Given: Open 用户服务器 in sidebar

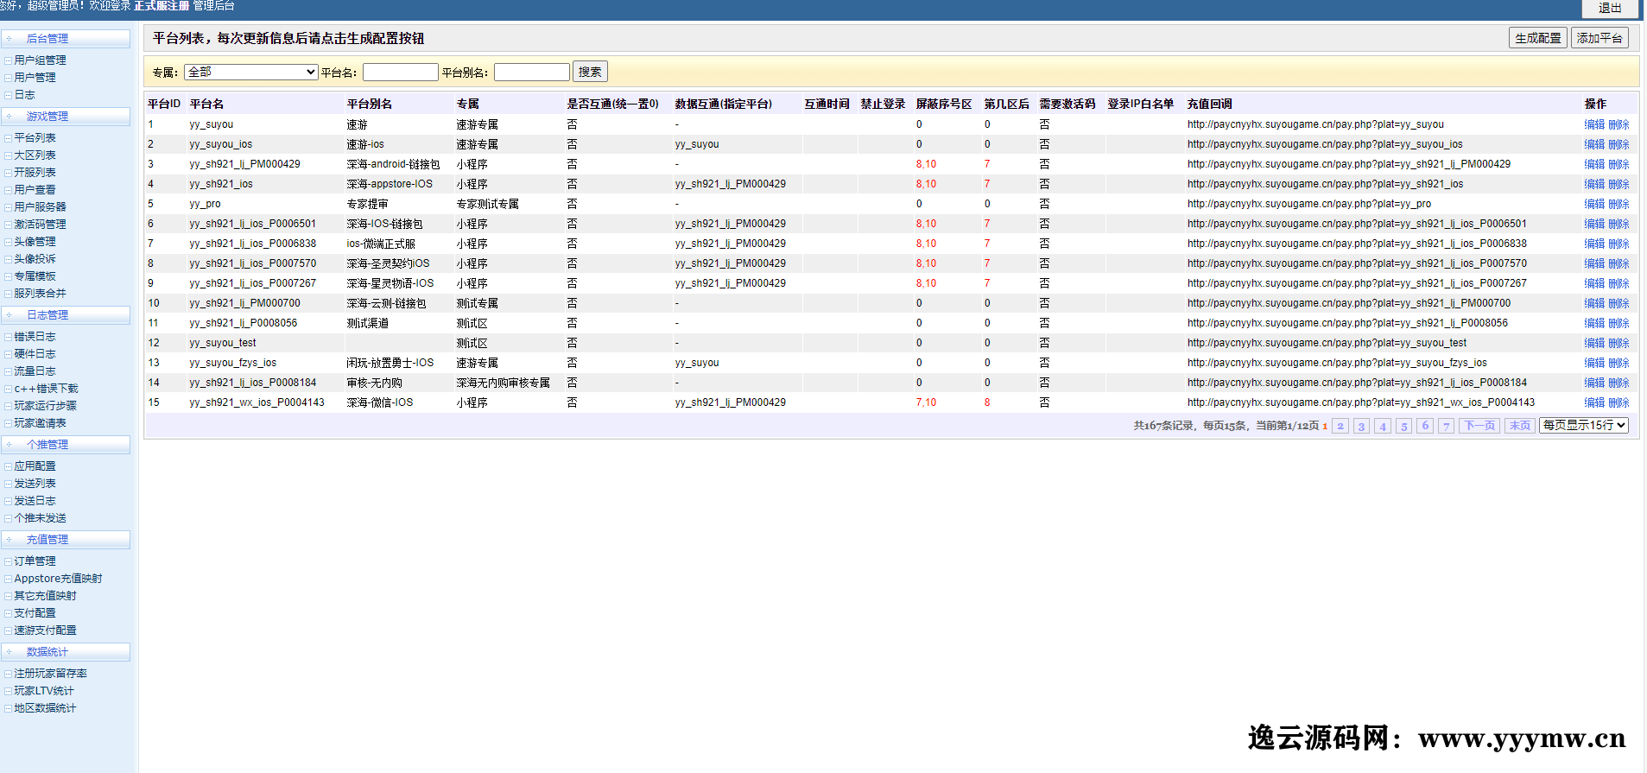Looking at the screenshot, I should pyautogui.click(x=40, y=207).
